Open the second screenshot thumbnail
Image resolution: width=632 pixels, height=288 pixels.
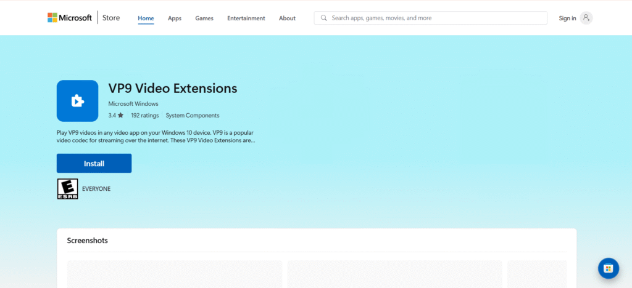pos(394,274)
